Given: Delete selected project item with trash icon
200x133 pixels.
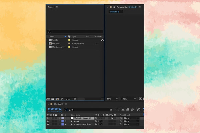Looking at the screenshot, I should pyautogui.click(x=75, y=99).
